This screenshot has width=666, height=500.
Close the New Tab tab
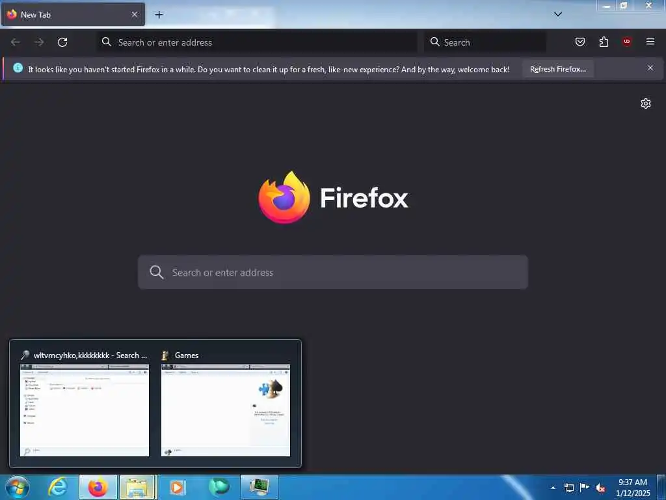(134, 14)
